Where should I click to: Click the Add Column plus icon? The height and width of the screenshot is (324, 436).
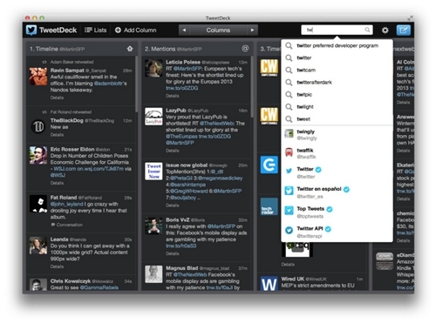(118, 30)
